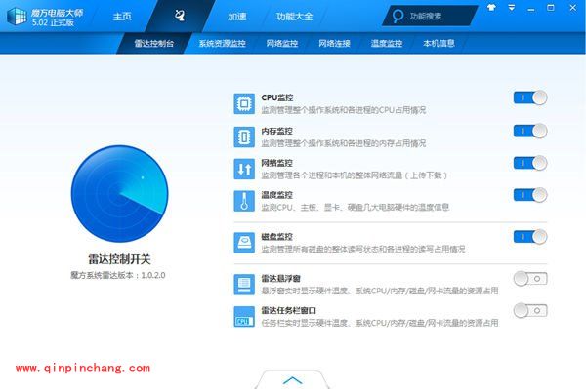Focus the 功能搜索 search field
Image resolution: width=586 pixels, height=389 pixels.
tap(430, 16)
